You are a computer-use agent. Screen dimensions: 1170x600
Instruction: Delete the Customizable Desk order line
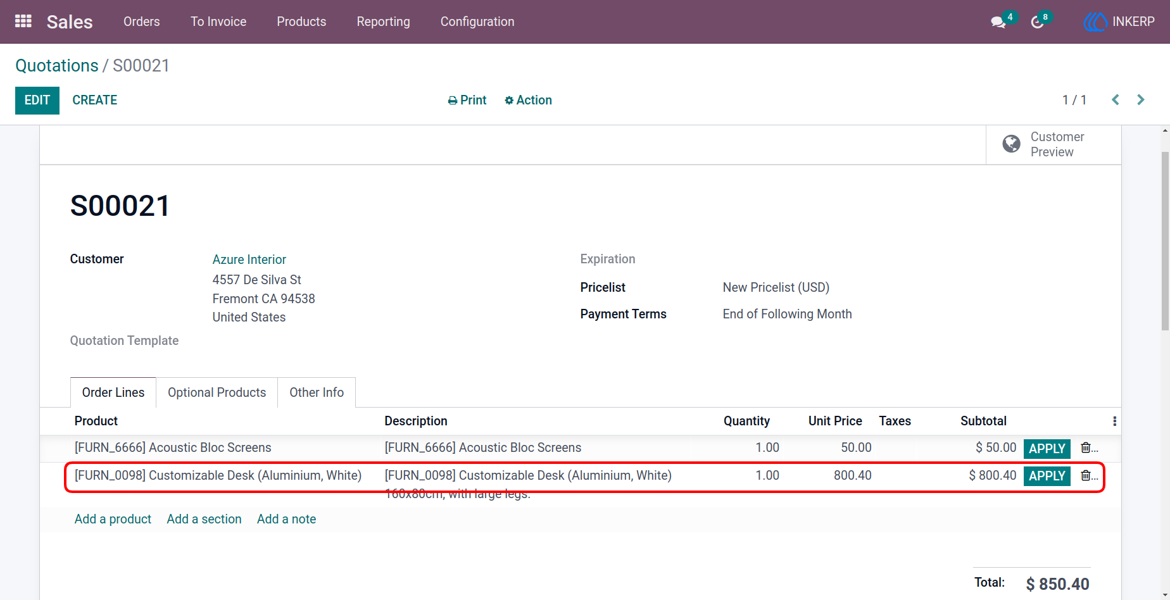pyautogui.click(x=1085, y=475)
